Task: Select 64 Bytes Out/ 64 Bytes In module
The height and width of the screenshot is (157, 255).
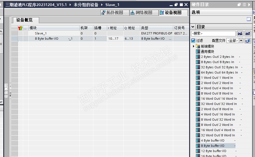Action: [219, 72]
